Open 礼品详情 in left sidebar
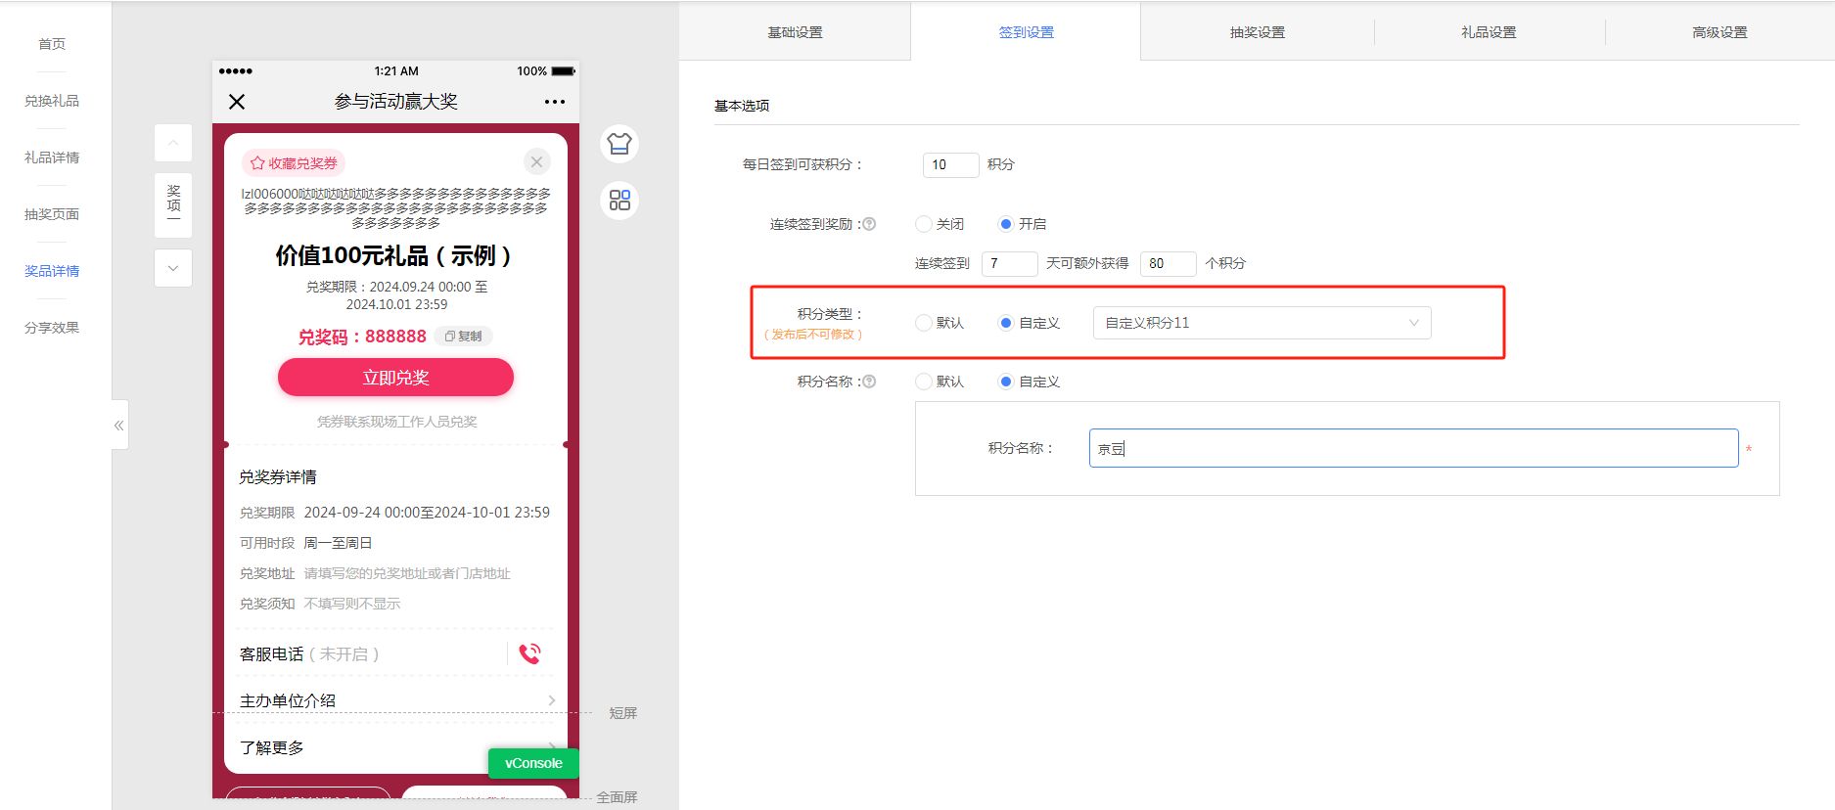1835x810 pixels. [x=52, y=157]
